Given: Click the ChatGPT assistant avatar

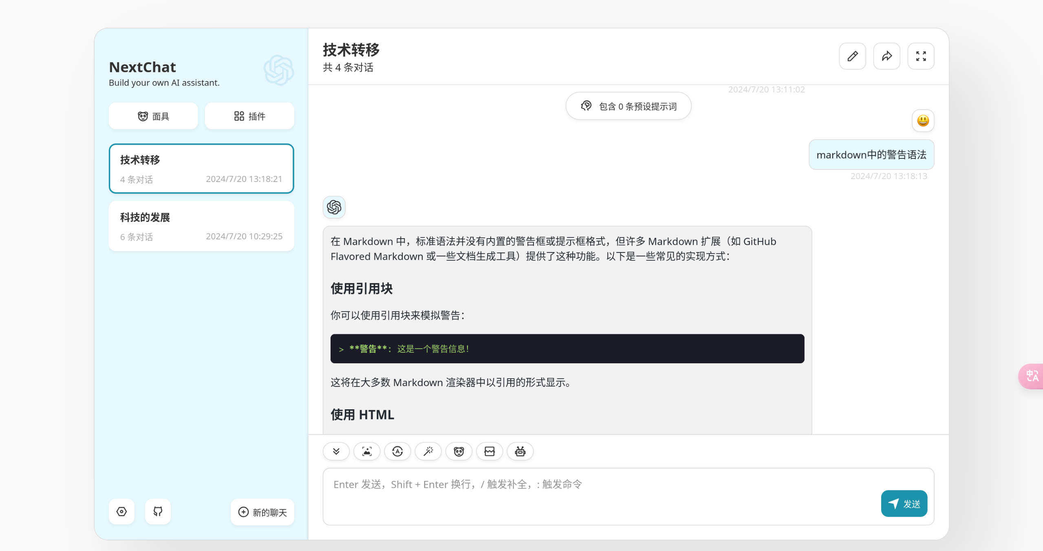Looking at the screenshot, I should (334, 207).
